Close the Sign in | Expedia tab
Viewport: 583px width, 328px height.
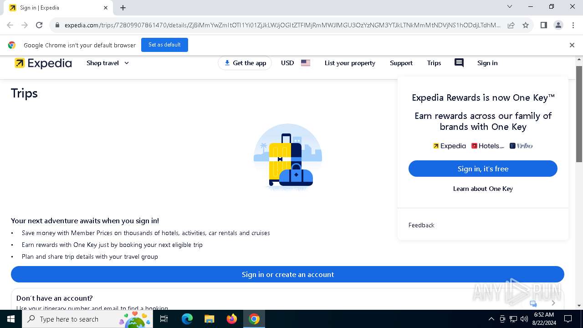pyautogui.click(x=106, y=8)
